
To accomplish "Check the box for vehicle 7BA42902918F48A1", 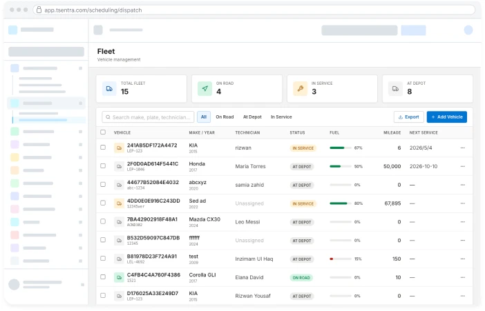I will (x=103, y=221).
